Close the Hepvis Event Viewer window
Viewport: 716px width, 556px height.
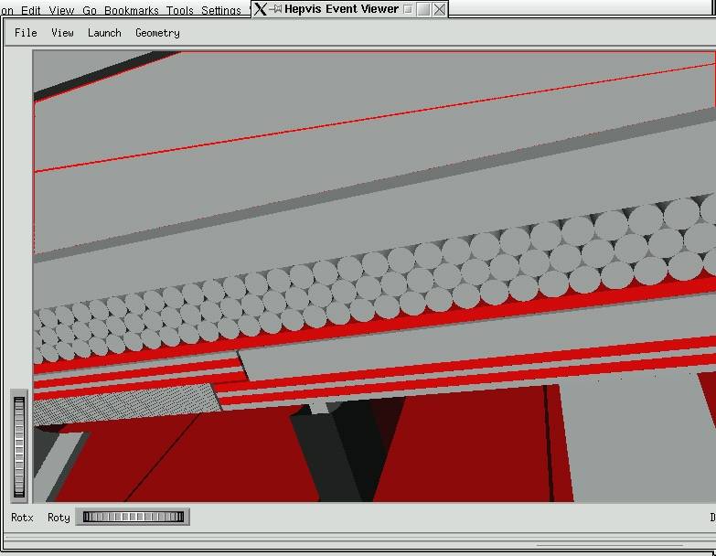[x=440, y=9]
